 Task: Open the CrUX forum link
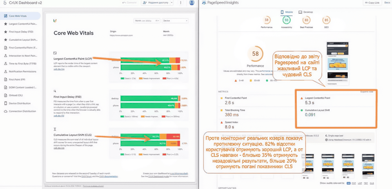click(x=87, y=176)
